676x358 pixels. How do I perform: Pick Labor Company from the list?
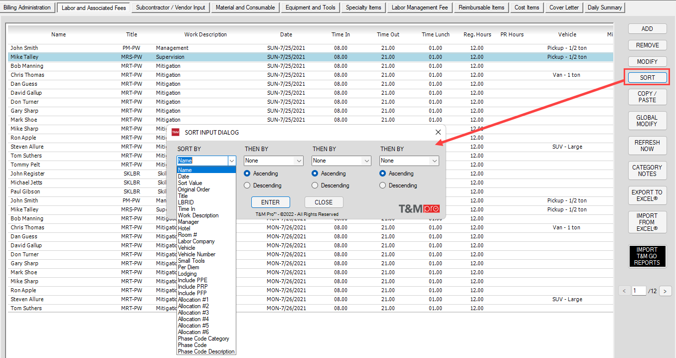point(206,241)
